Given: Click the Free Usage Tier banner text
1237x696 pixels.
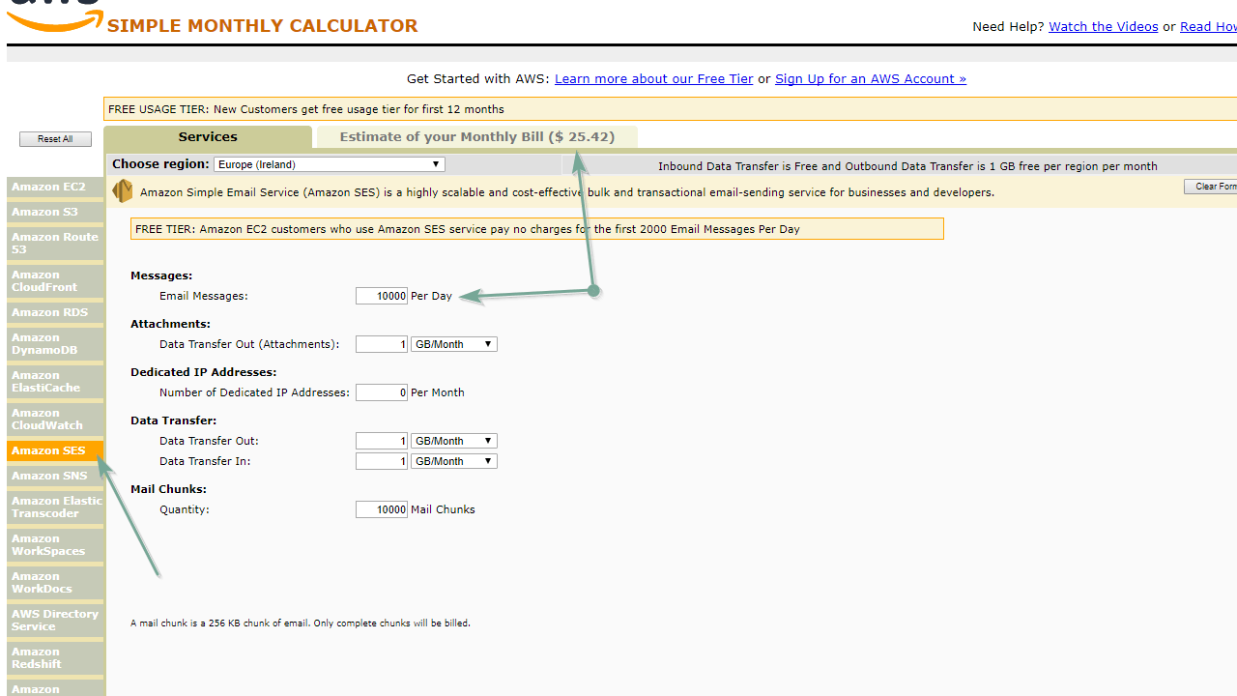Looking at the screenshot, I should (306, 109).
